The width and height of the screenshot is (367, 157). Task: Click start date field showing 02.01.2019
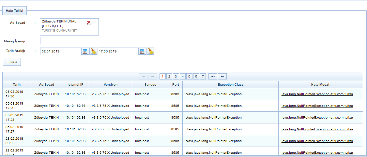[60, 51]
